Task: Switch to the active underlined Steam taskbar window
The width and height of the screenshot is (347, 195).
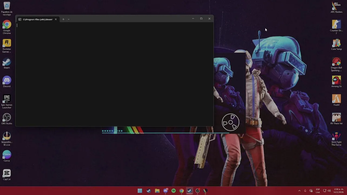Action: pyautogui.click(x=189, y=191)
